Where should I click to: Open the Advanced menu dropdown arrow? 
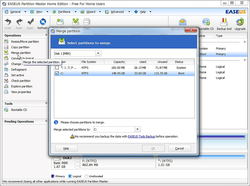(129, 12)
